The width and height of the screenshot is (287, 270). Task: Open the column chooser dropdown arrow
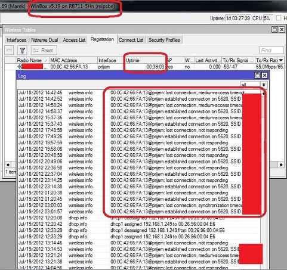(x=281, y=60)
